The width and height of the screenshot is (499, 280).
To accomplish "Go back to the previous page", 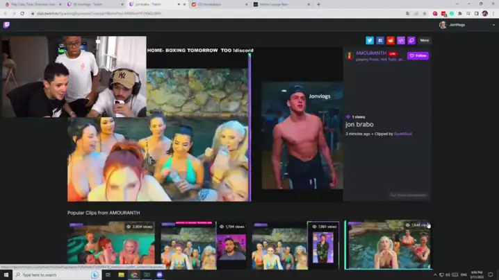I will [6, 14].
